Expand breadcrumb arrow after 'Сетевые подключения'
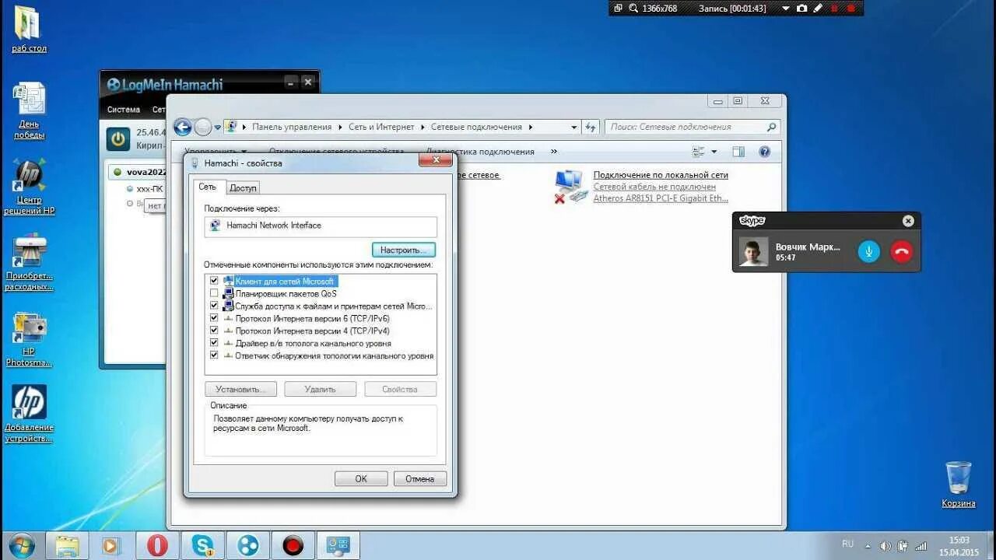This screenshot has width=996, height=560. 530,127
